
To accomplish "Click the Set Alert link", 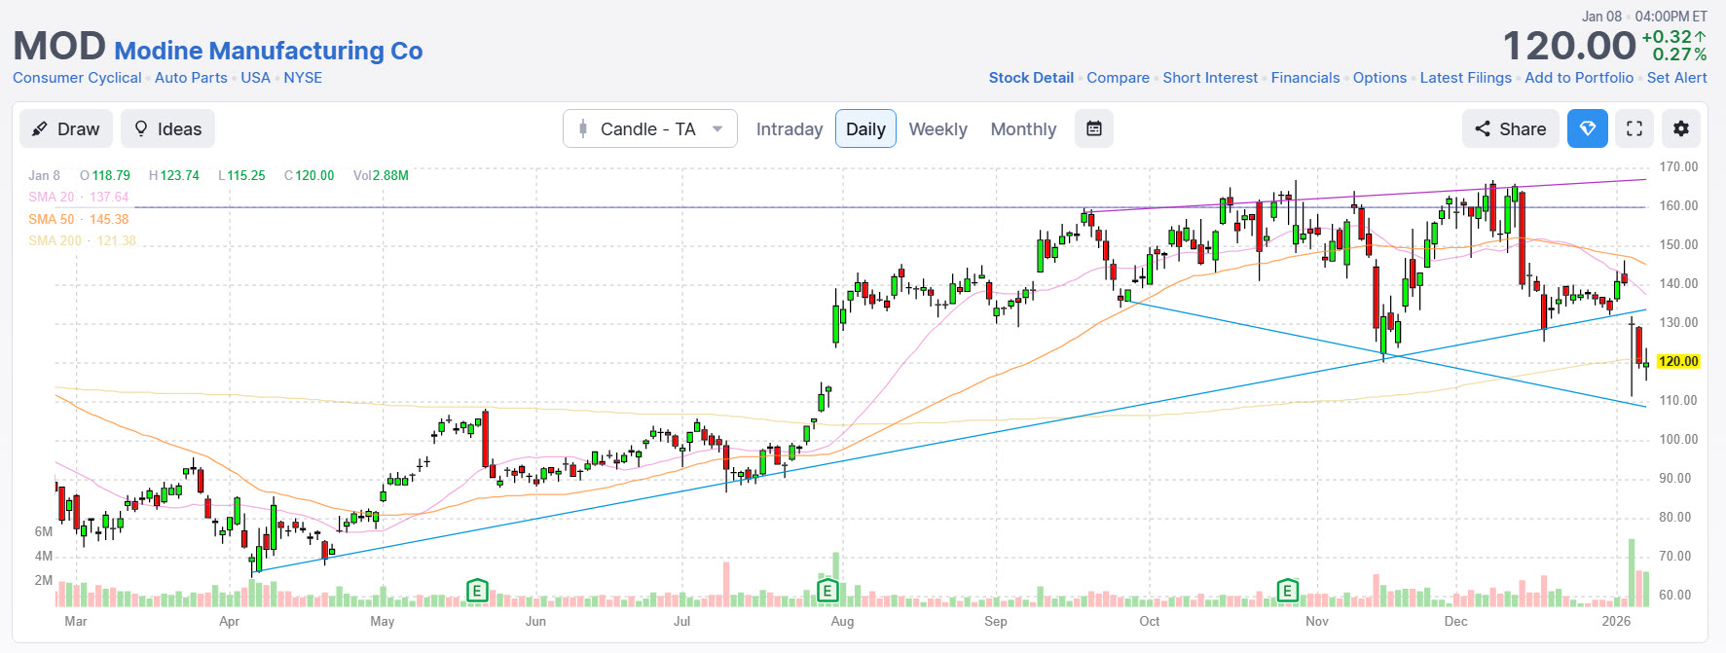I will point(1676,78).
